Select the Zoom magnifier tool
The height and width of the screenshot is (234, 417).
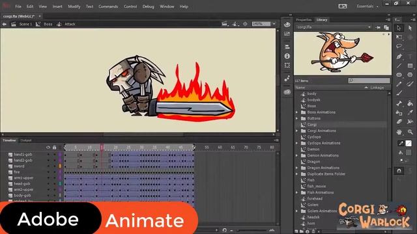click(410, 132)
